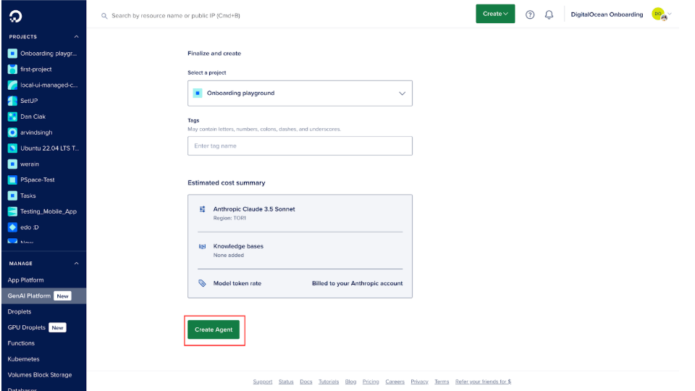Click the search magnifier icon
The width and height of the screenshot is (695, 391).
click(104, 16)
